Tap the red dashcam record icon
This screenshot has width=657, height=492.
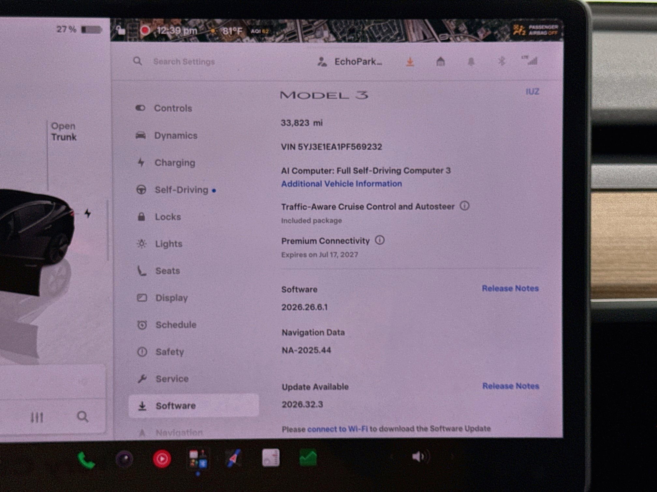[x=145, y=30]
